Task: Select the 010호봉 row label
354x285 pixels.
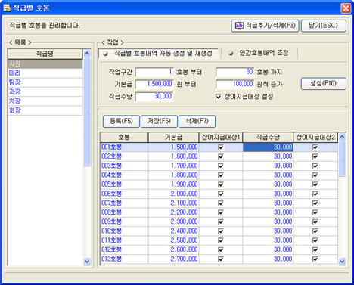Action: click(111, 231)
